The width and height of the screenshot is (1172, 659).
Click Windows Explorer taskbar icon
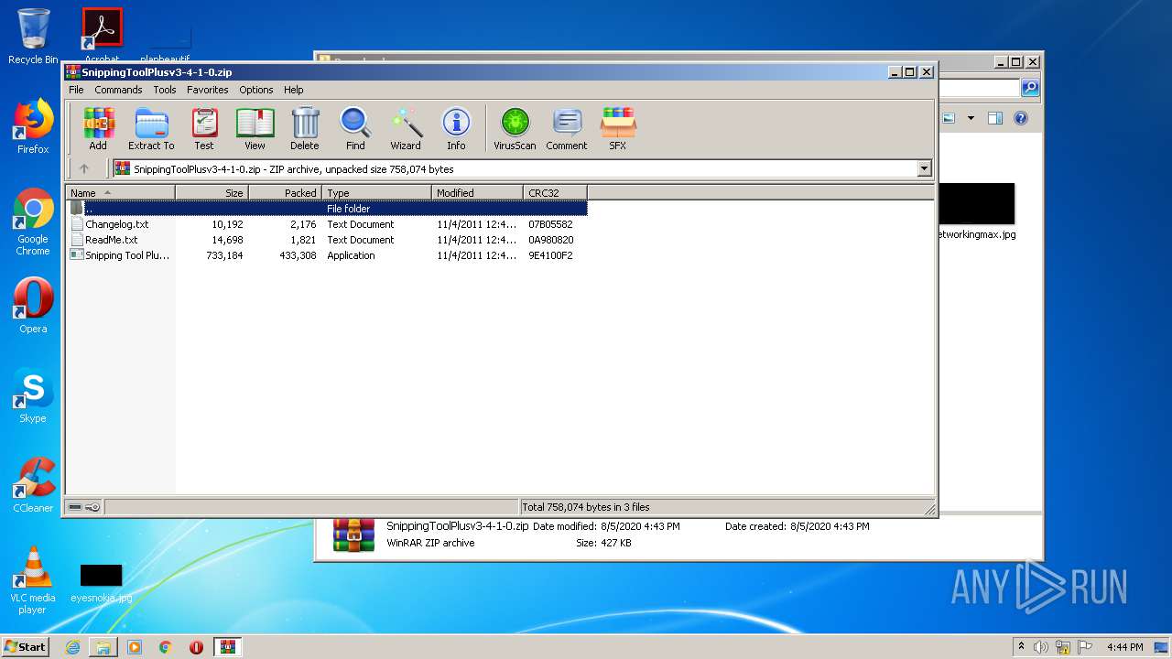pyautogui.click(x=103, y=647)
